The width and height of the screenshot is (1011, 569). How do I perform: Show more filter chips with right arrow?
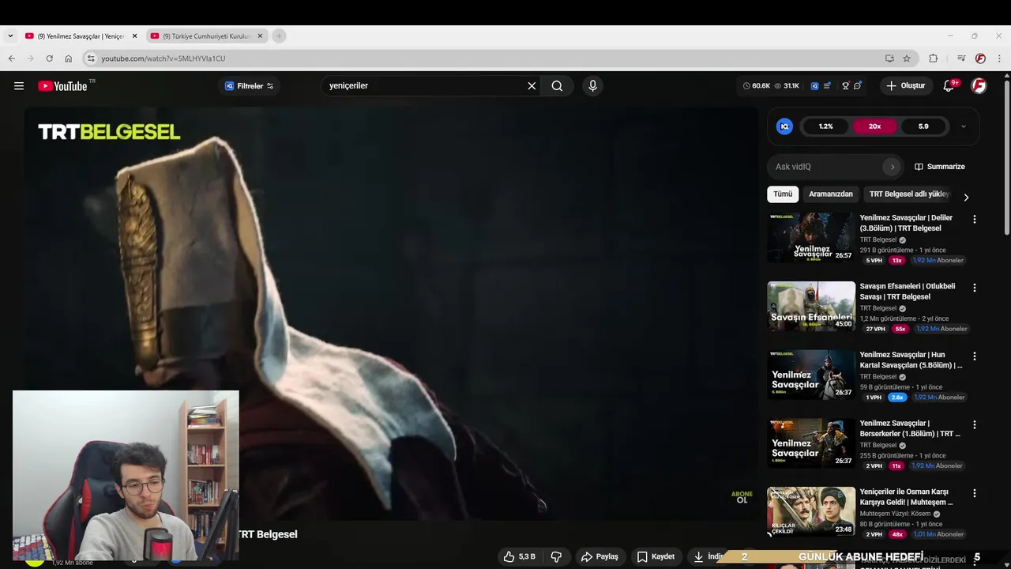(966, 198)
